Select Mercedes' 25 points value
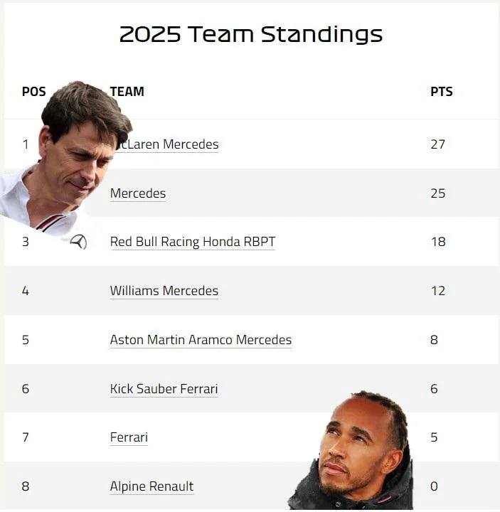The height and width of the screenshot is (512, 500). click(x=437, y=193)
